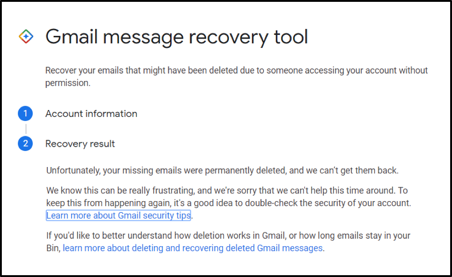
Task: Select the step 1 numbered circle
Action: coord(25,114)
